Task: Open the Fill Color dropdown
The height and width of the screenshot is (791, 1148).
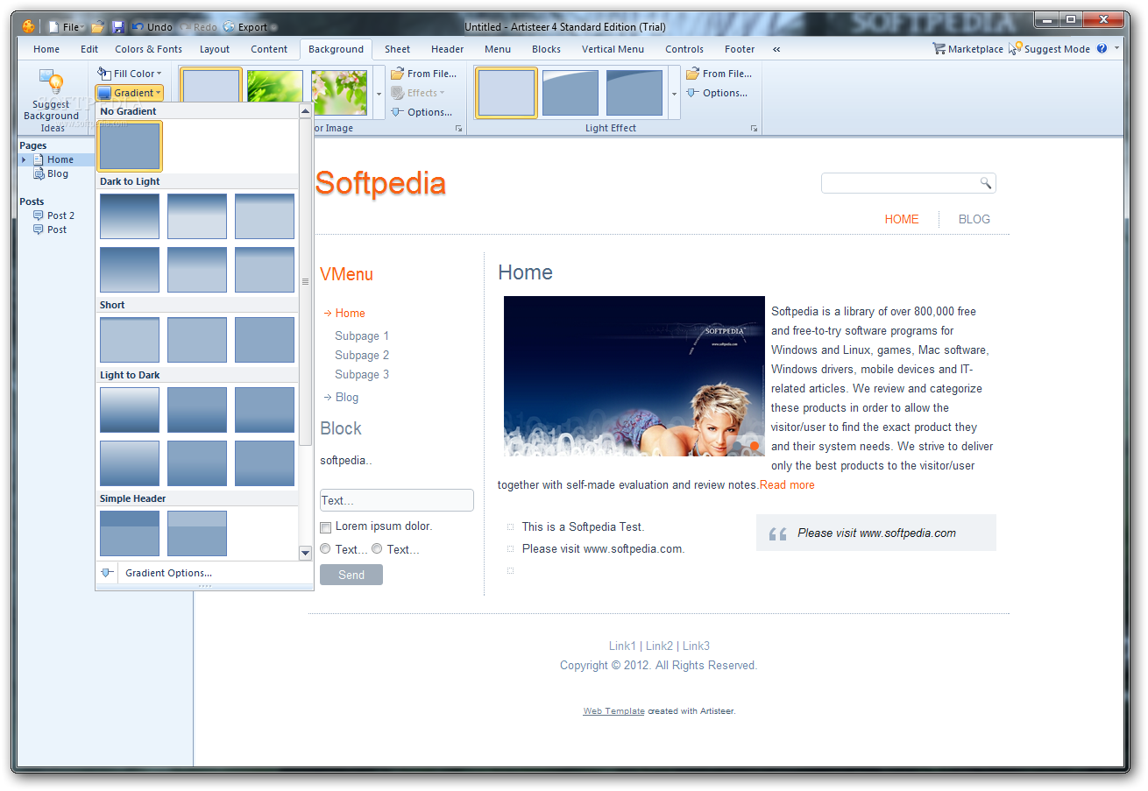Action: (129, 74)
